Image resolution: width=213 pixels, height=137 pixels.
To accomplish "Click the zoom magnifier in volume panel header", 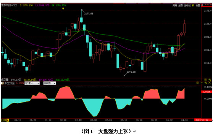I will 210,80.
